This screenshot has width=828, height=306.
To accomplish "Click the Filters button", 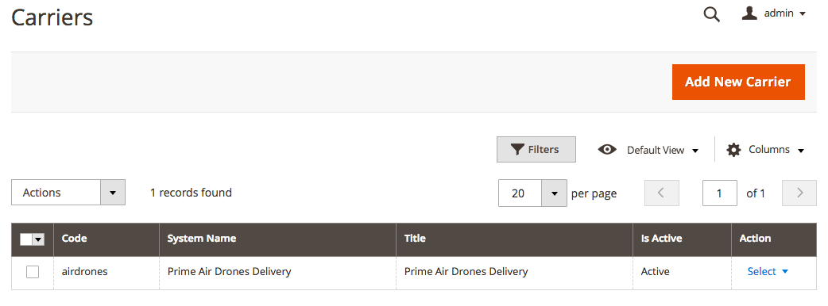I will tap(536, 150).
